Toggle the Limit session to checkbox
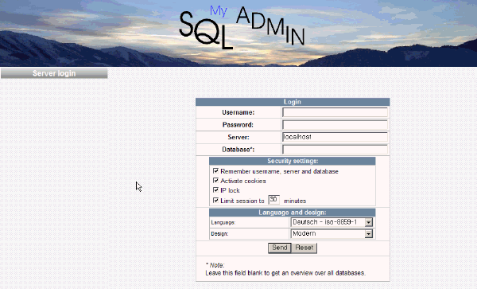Image resolution: width=477 pixels, height=289 pixels. click(x=215, y=201)
